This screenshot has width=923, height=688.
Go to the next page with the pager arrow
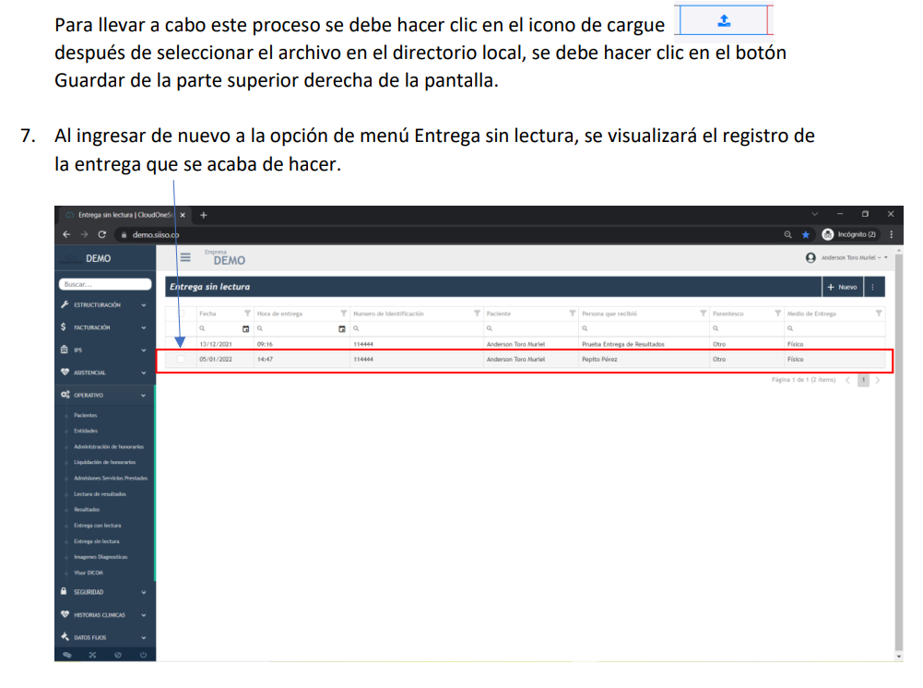point(878,380)
